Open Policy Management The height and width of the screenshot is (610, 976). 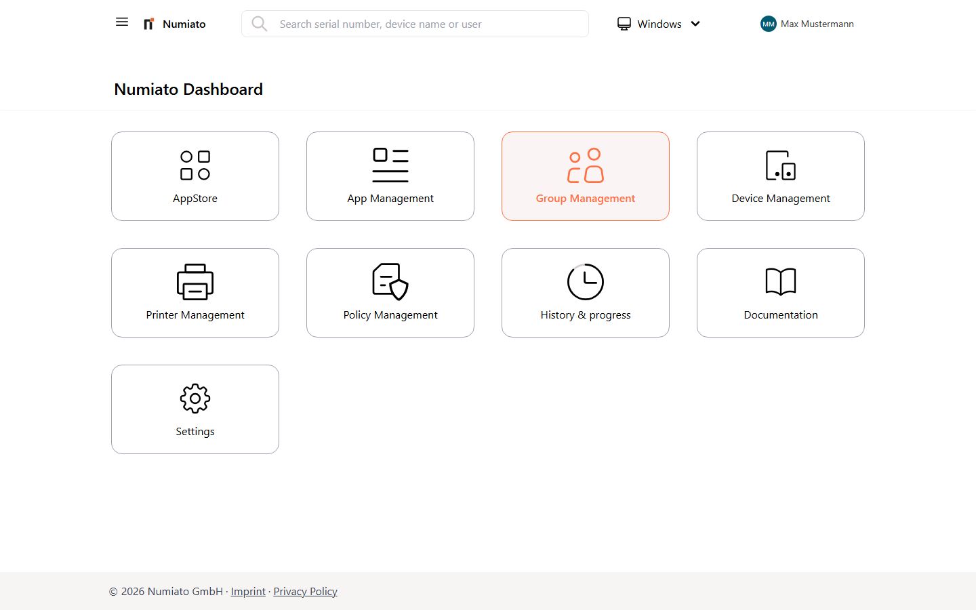[x=390, y=293]
